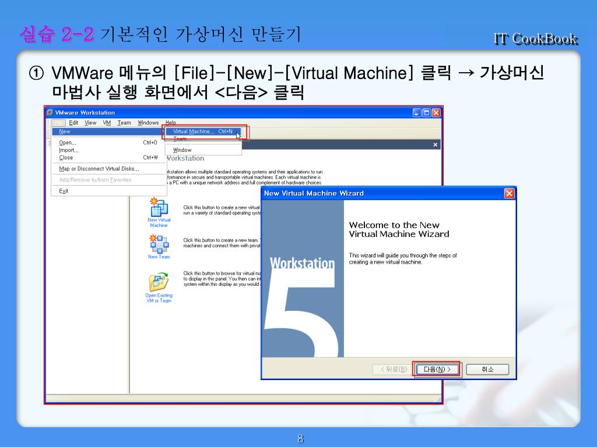
Task: Choose Window in the New submenu
Action: [203, 150]
